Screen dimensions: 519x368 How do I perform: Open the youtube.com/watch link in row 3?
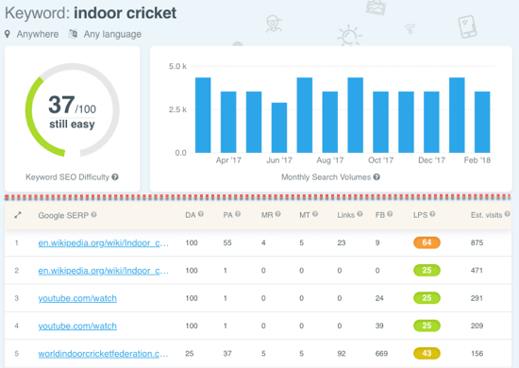coord(77,298)
